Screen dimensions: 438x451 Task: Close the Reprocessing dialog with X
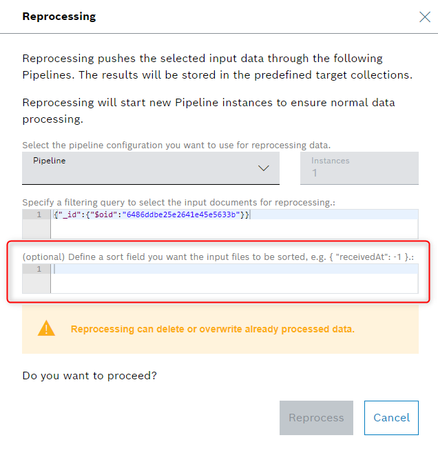(x=425, y=17)
